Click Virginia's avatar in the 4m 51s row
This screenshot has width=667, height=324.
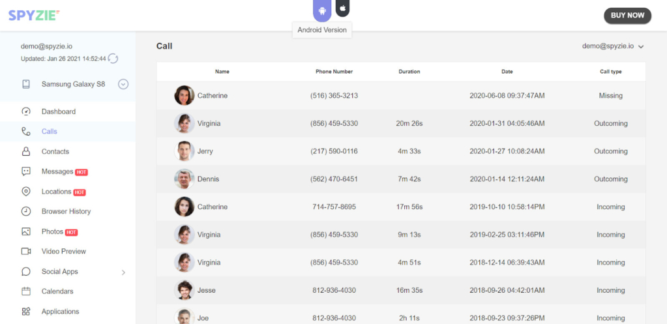coord(184,262)
